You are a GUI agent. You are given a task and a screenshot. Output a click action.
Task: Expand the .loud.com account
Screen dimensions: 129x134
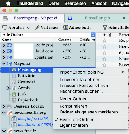[x=4, y=51]
